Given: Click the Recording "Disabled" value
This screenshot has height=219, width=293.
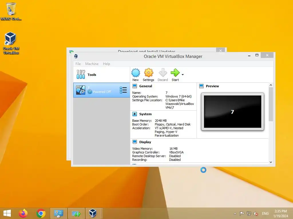Looking at the screenshot, I should 175,160.
